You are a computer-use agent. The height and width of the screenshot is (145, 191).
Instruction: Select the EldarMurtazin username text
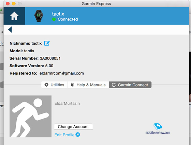tap(67, 104)
